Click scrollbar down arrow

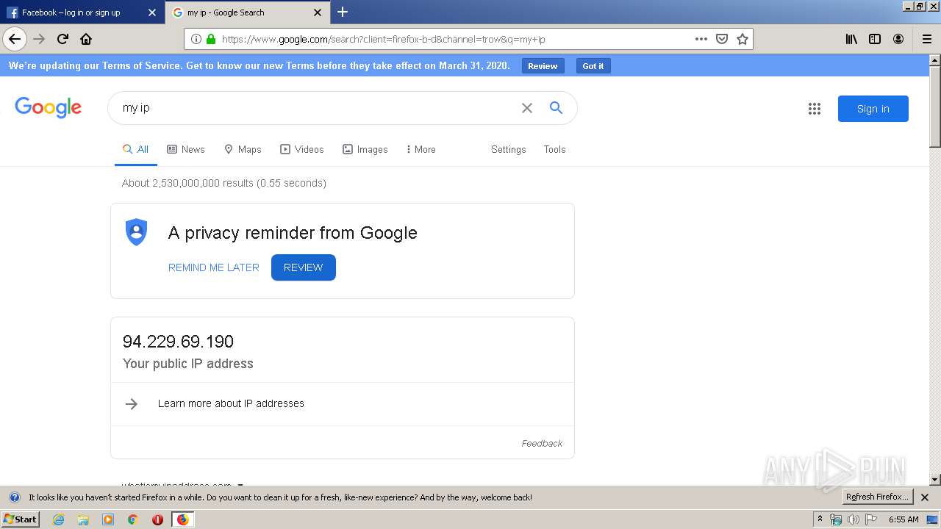point(935,480)
